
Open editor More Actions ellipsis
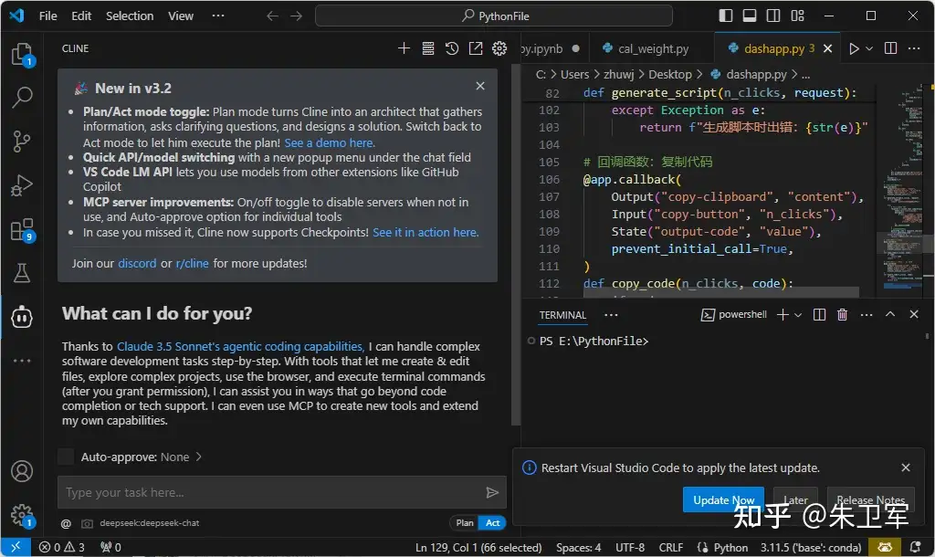[914, 48]
